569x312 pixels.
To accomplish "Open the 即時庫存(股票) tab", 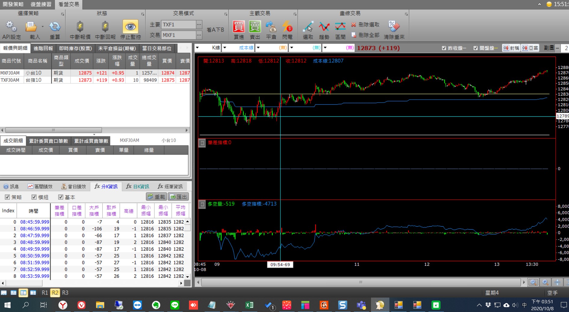I will (76, 48).
